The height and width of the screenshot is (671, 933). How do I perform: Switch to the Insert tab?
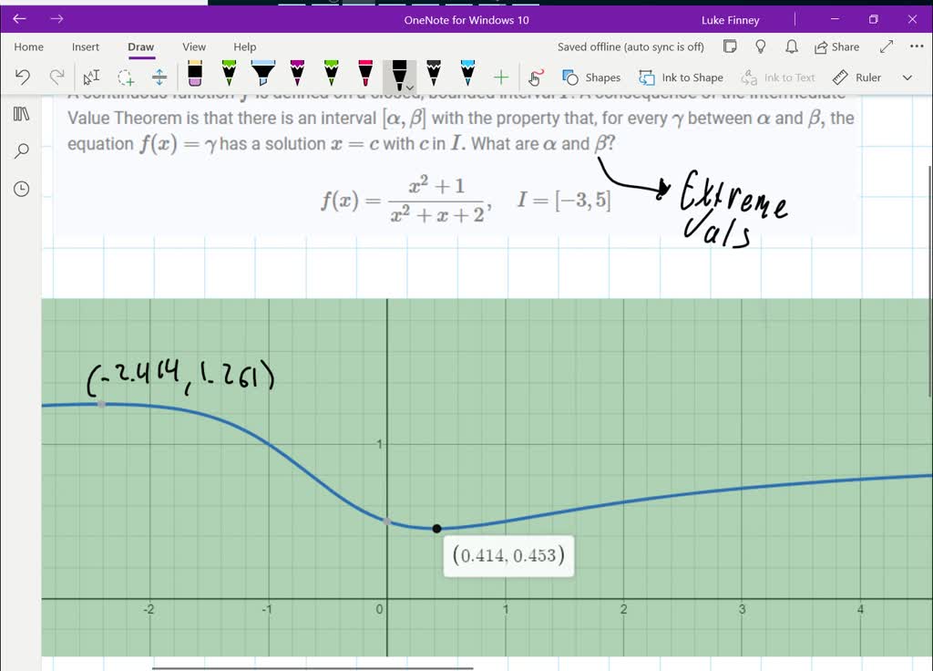(x=86, y=46)
